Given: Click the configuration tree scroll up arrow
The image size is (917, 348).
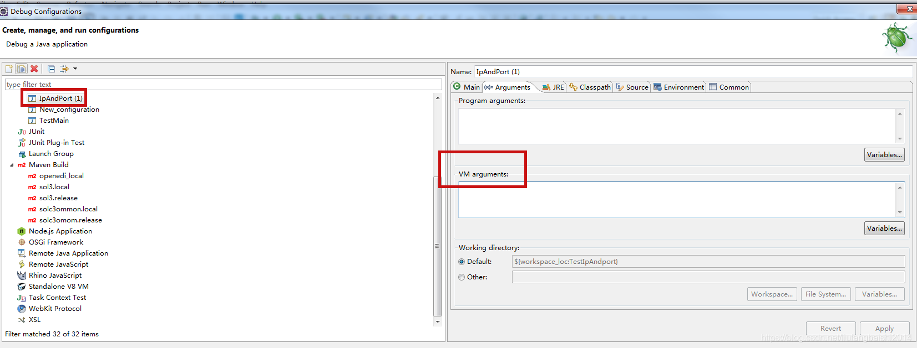Looking at the screenshot, I should pyautogui.click(x=438, y=98).
